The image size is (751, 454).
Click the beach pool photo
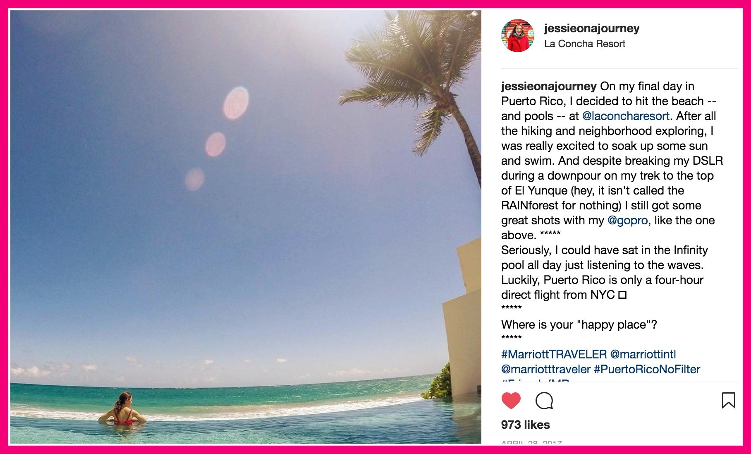point(246,227)
